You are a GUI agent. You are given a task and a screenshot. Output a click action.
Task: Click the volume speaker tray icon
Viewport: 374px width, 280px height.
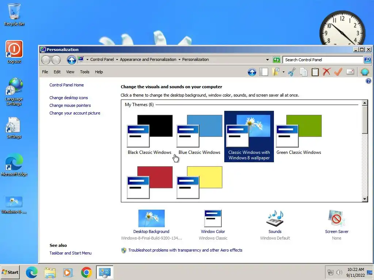click(x=339, y=272)
